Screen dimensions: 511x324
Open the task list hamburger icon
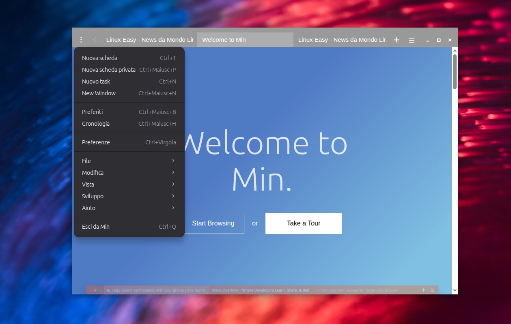point(411,39)
